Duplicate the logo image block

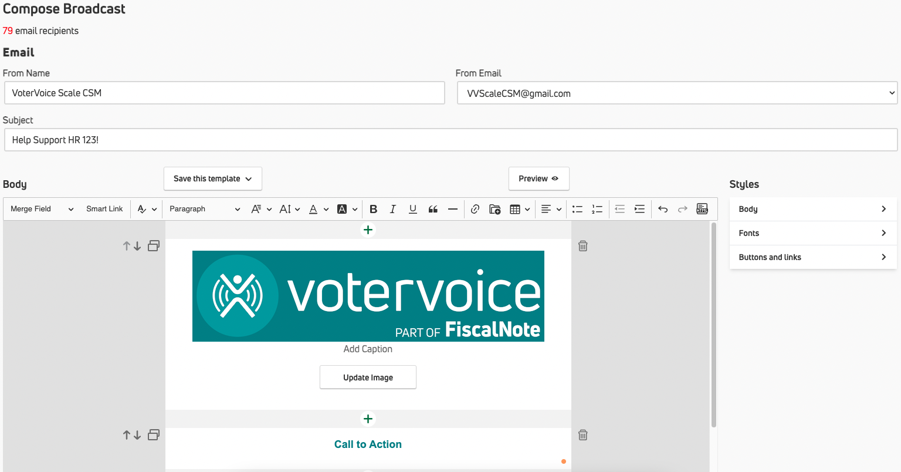pyautogui.click(x=154, y=246)
